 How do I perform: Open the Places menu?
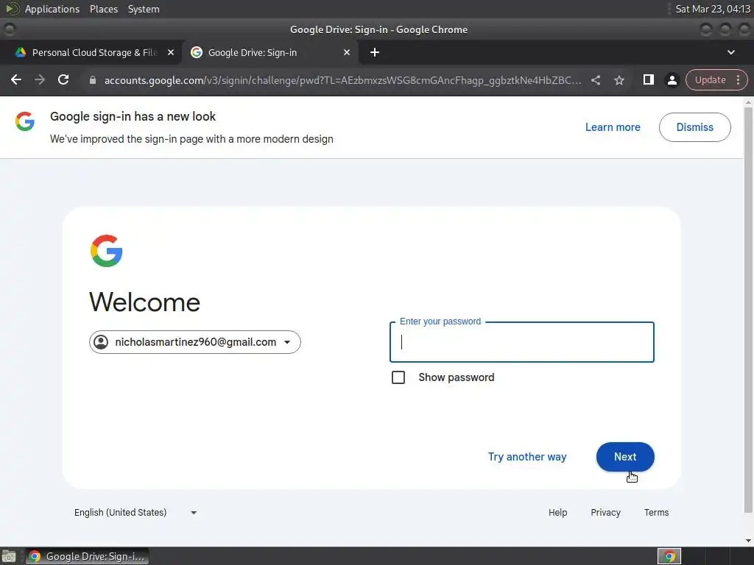point(104,9)
